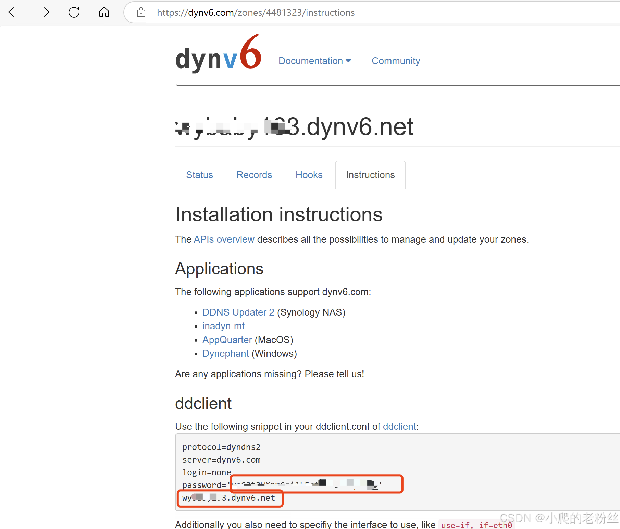Switch to the Records tab
Screen dimensions: 620x529
254,175
